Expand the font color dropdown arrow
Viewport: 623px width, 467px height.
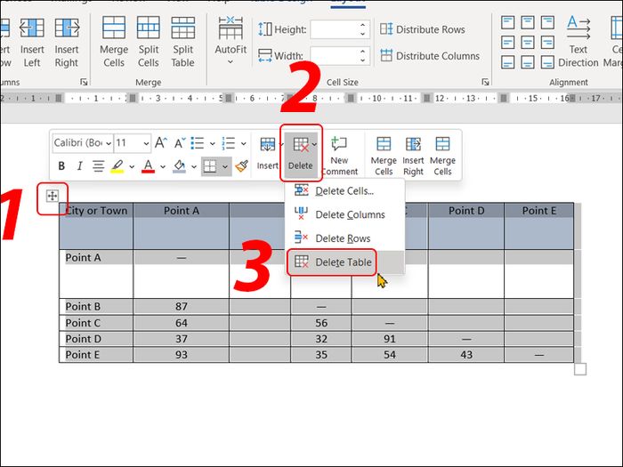pyautogui.click(x=163, y=166)
